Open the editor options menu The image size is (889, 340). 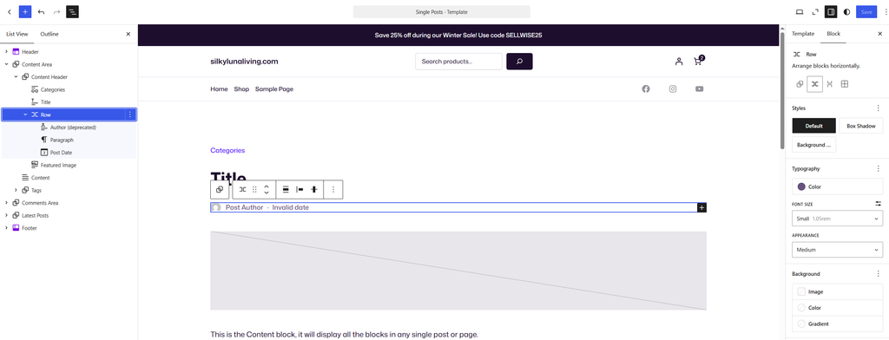coord(885,12)
